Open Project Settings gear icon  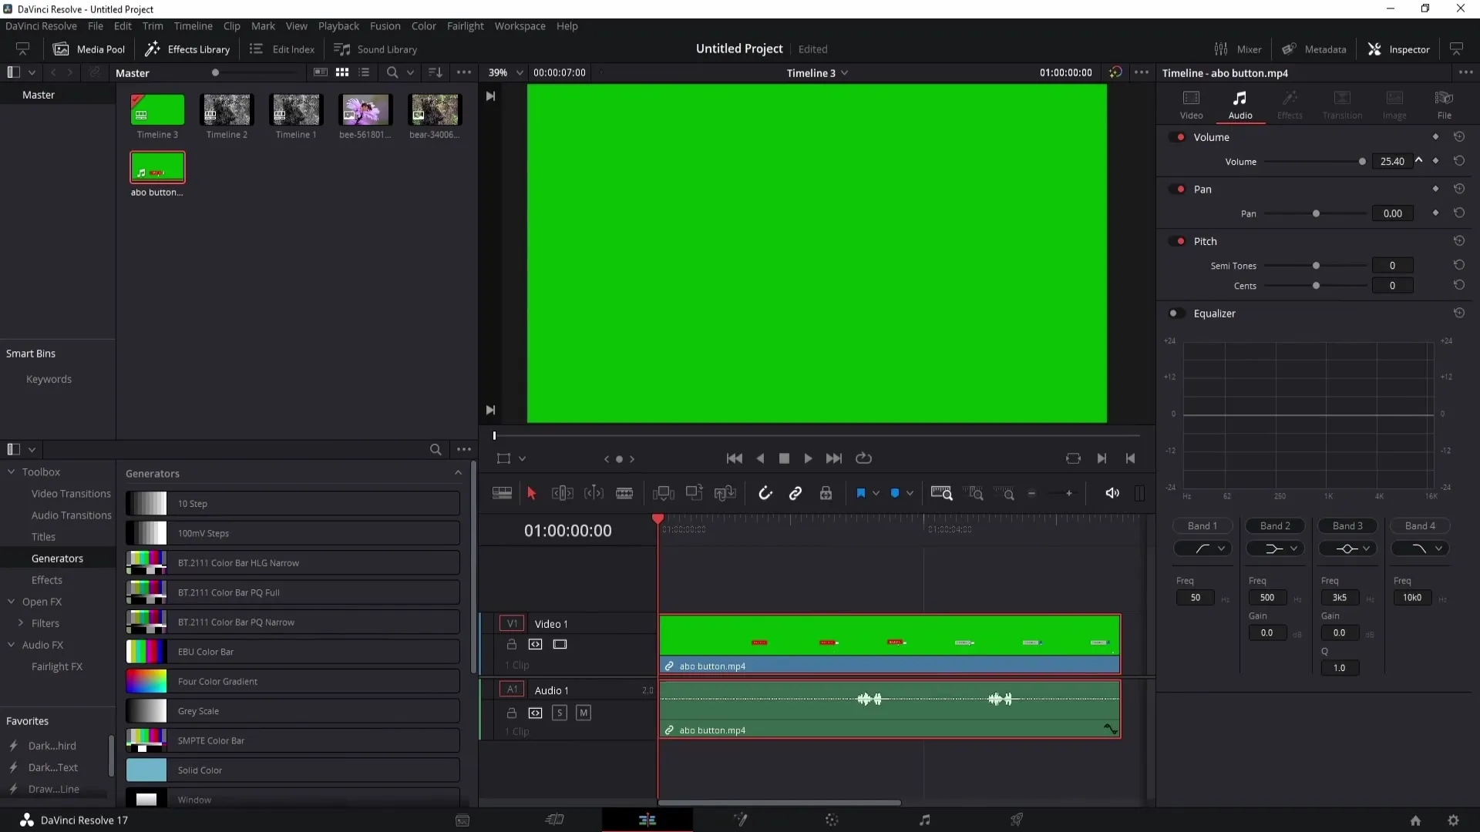(x=1453, y=821)
